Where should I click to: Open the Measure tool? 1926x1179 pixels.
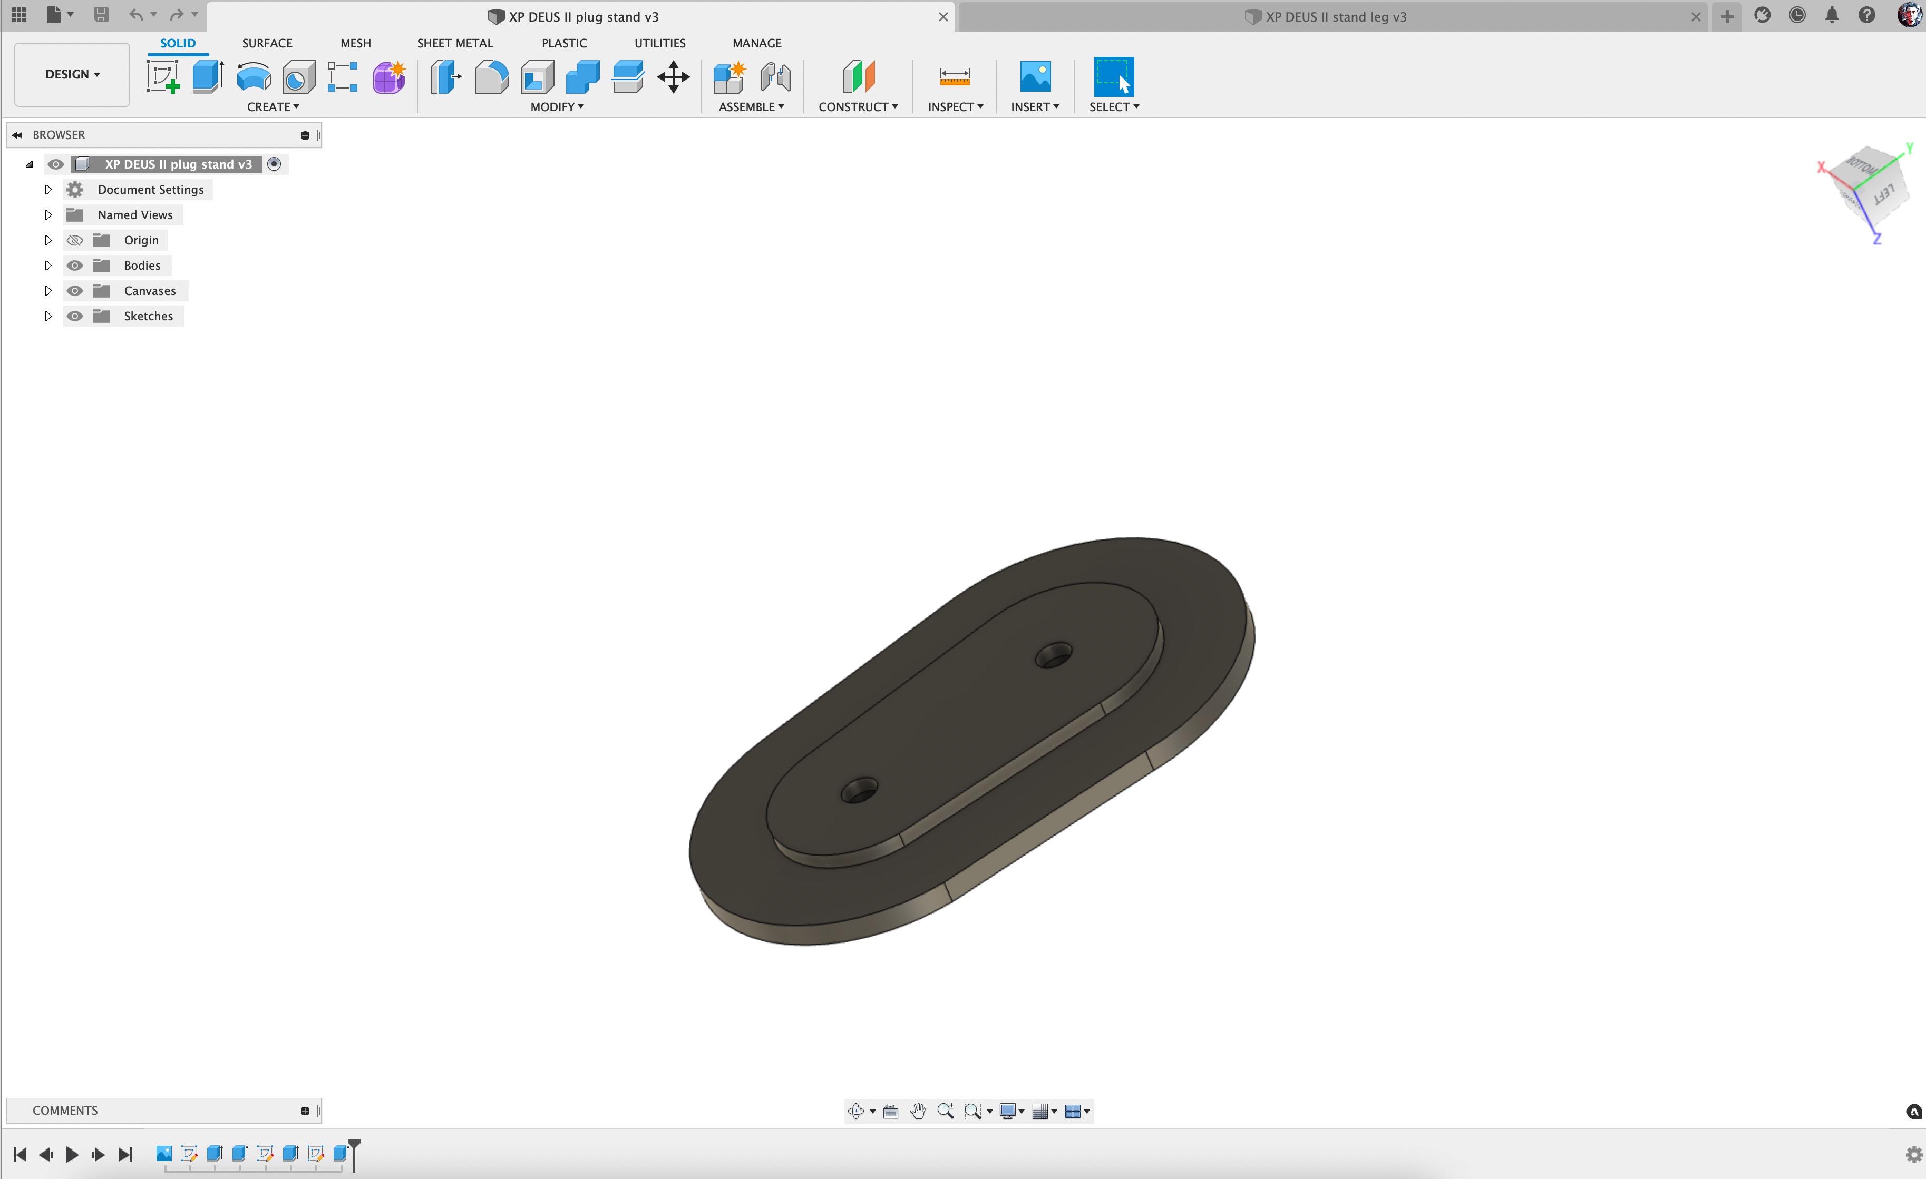954,76
